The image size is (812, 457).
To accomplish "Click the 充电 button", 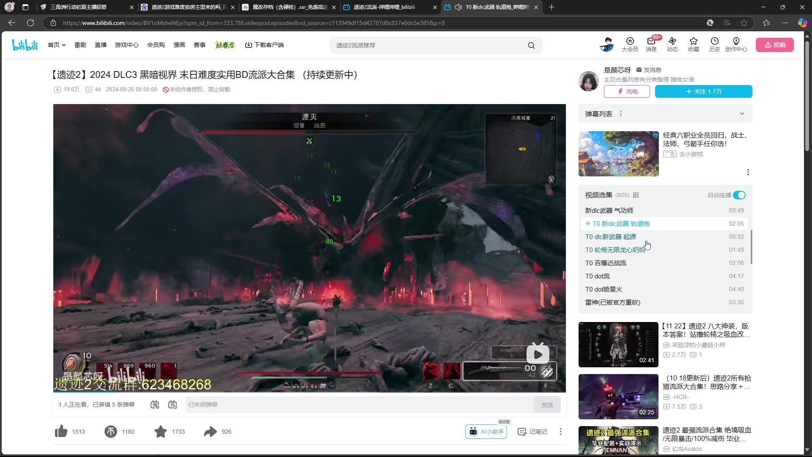I will tap(627, 91).
